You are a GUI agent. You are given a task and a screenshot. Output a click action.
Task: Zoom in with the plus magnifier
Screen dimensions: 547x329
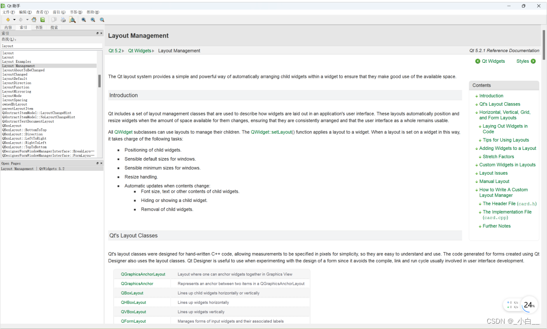tap(84, 20)
